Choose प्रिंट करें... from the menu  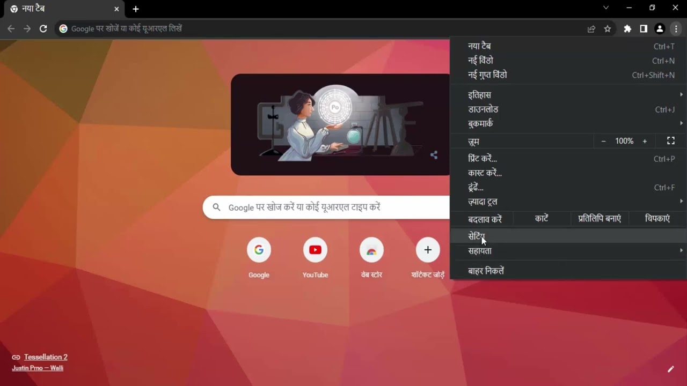pos(568,159)
